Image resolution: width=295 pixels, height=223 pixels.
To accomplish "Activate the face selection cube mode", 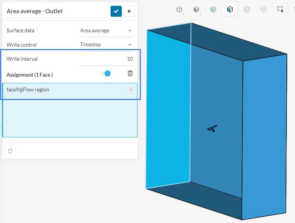I will (x=230, y=9).
